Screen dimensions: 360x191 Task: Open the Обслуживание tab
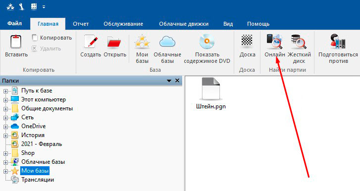coord(123,24)
